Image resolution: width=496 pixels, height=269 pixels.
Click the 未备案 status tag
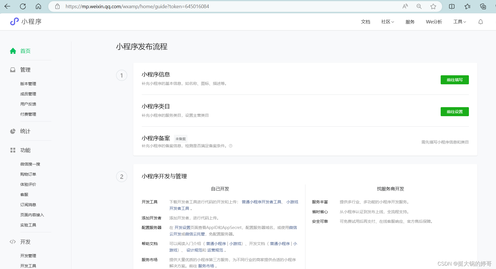pyautogui.click(x=181, y=139)
